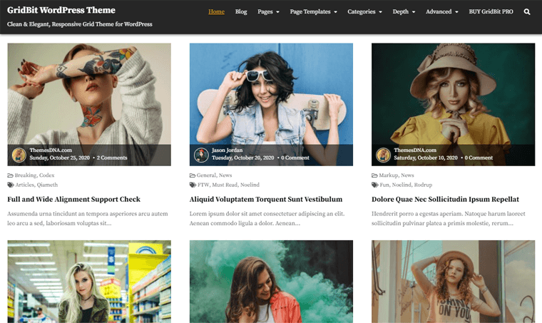This screenshot has height=323, width=542.
Task: Click excerpt starting Hendrerit porro a egestas
Action: click(x=449, y=218)
